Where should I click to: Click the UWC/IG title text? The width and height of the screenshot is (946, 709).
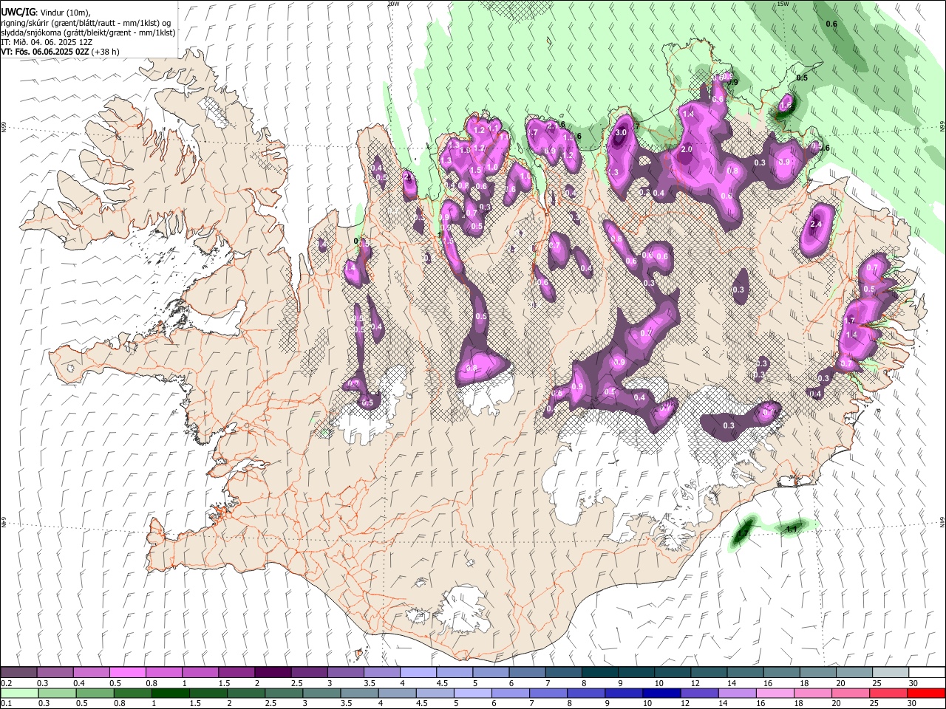pyautogui.click(x=18, y=13)
